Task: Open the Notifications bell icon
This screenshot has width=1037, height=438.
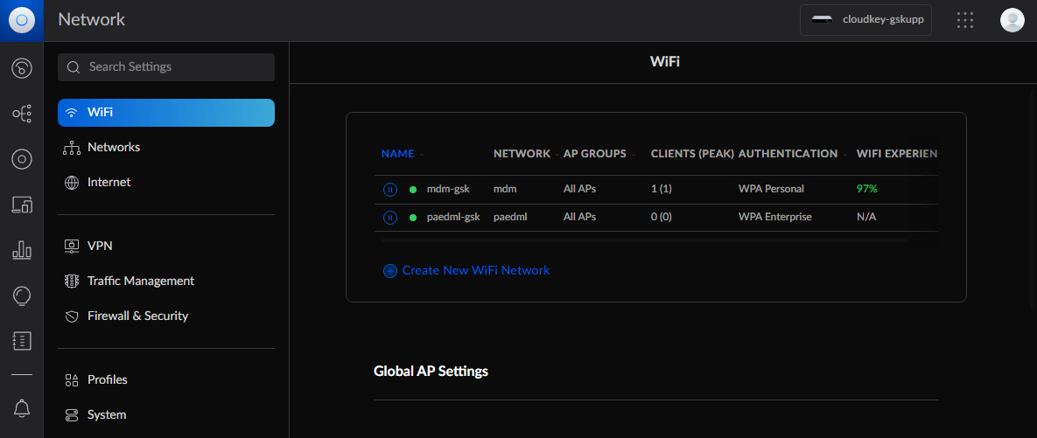Action: [x=22, y=408]
